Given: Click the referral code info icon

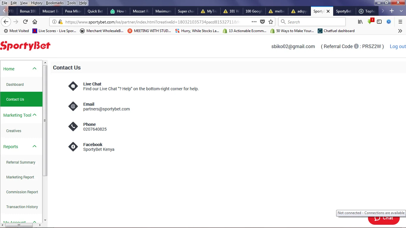Looking at the screenshot, I should click(356, 46).
